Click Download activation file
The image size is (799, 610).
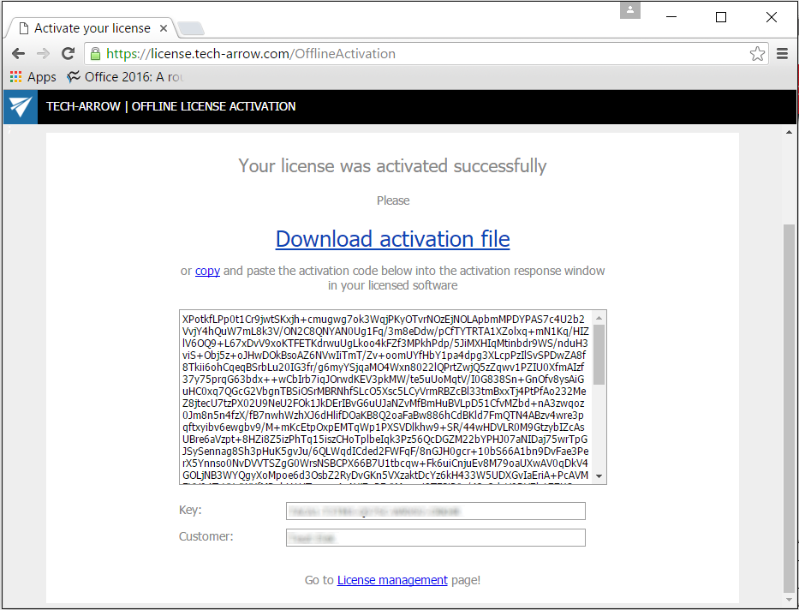coord(392,239)
